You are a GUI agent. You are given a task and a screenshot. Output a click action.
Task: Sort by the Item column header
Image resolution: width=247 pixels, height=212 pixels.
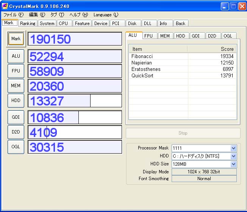point(158,49)
